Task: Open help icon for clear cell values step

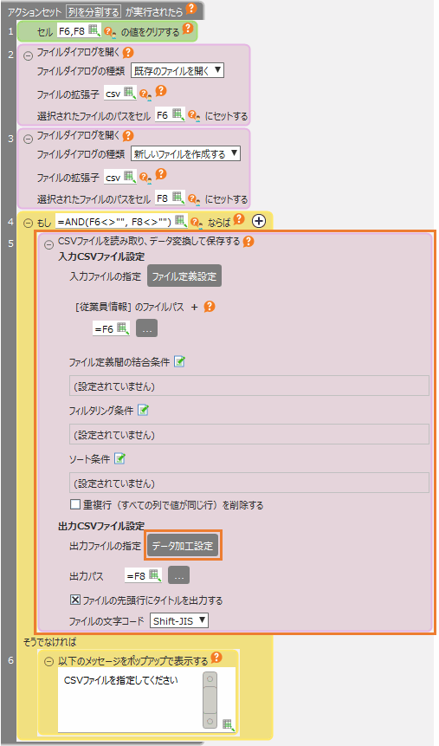Action: point(188,29)
